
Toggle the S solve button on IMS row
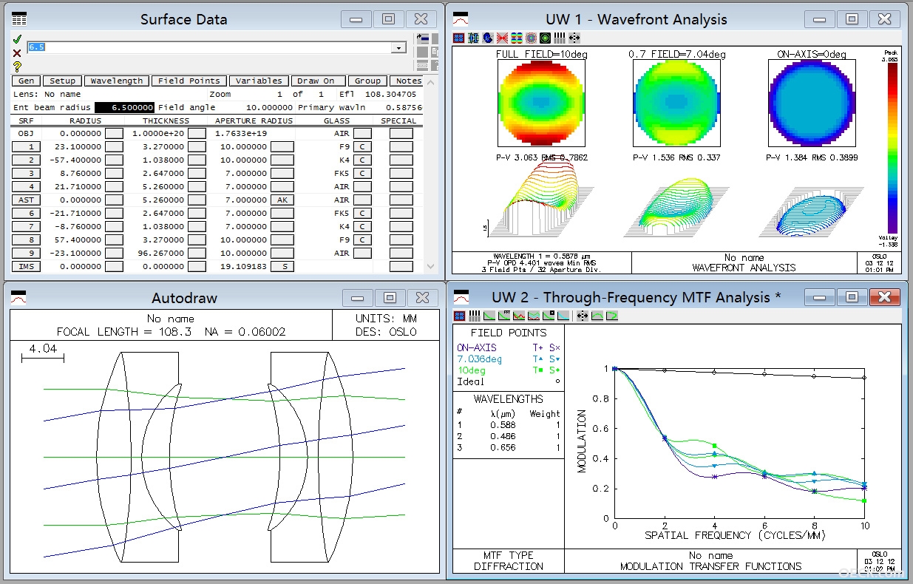282,266
